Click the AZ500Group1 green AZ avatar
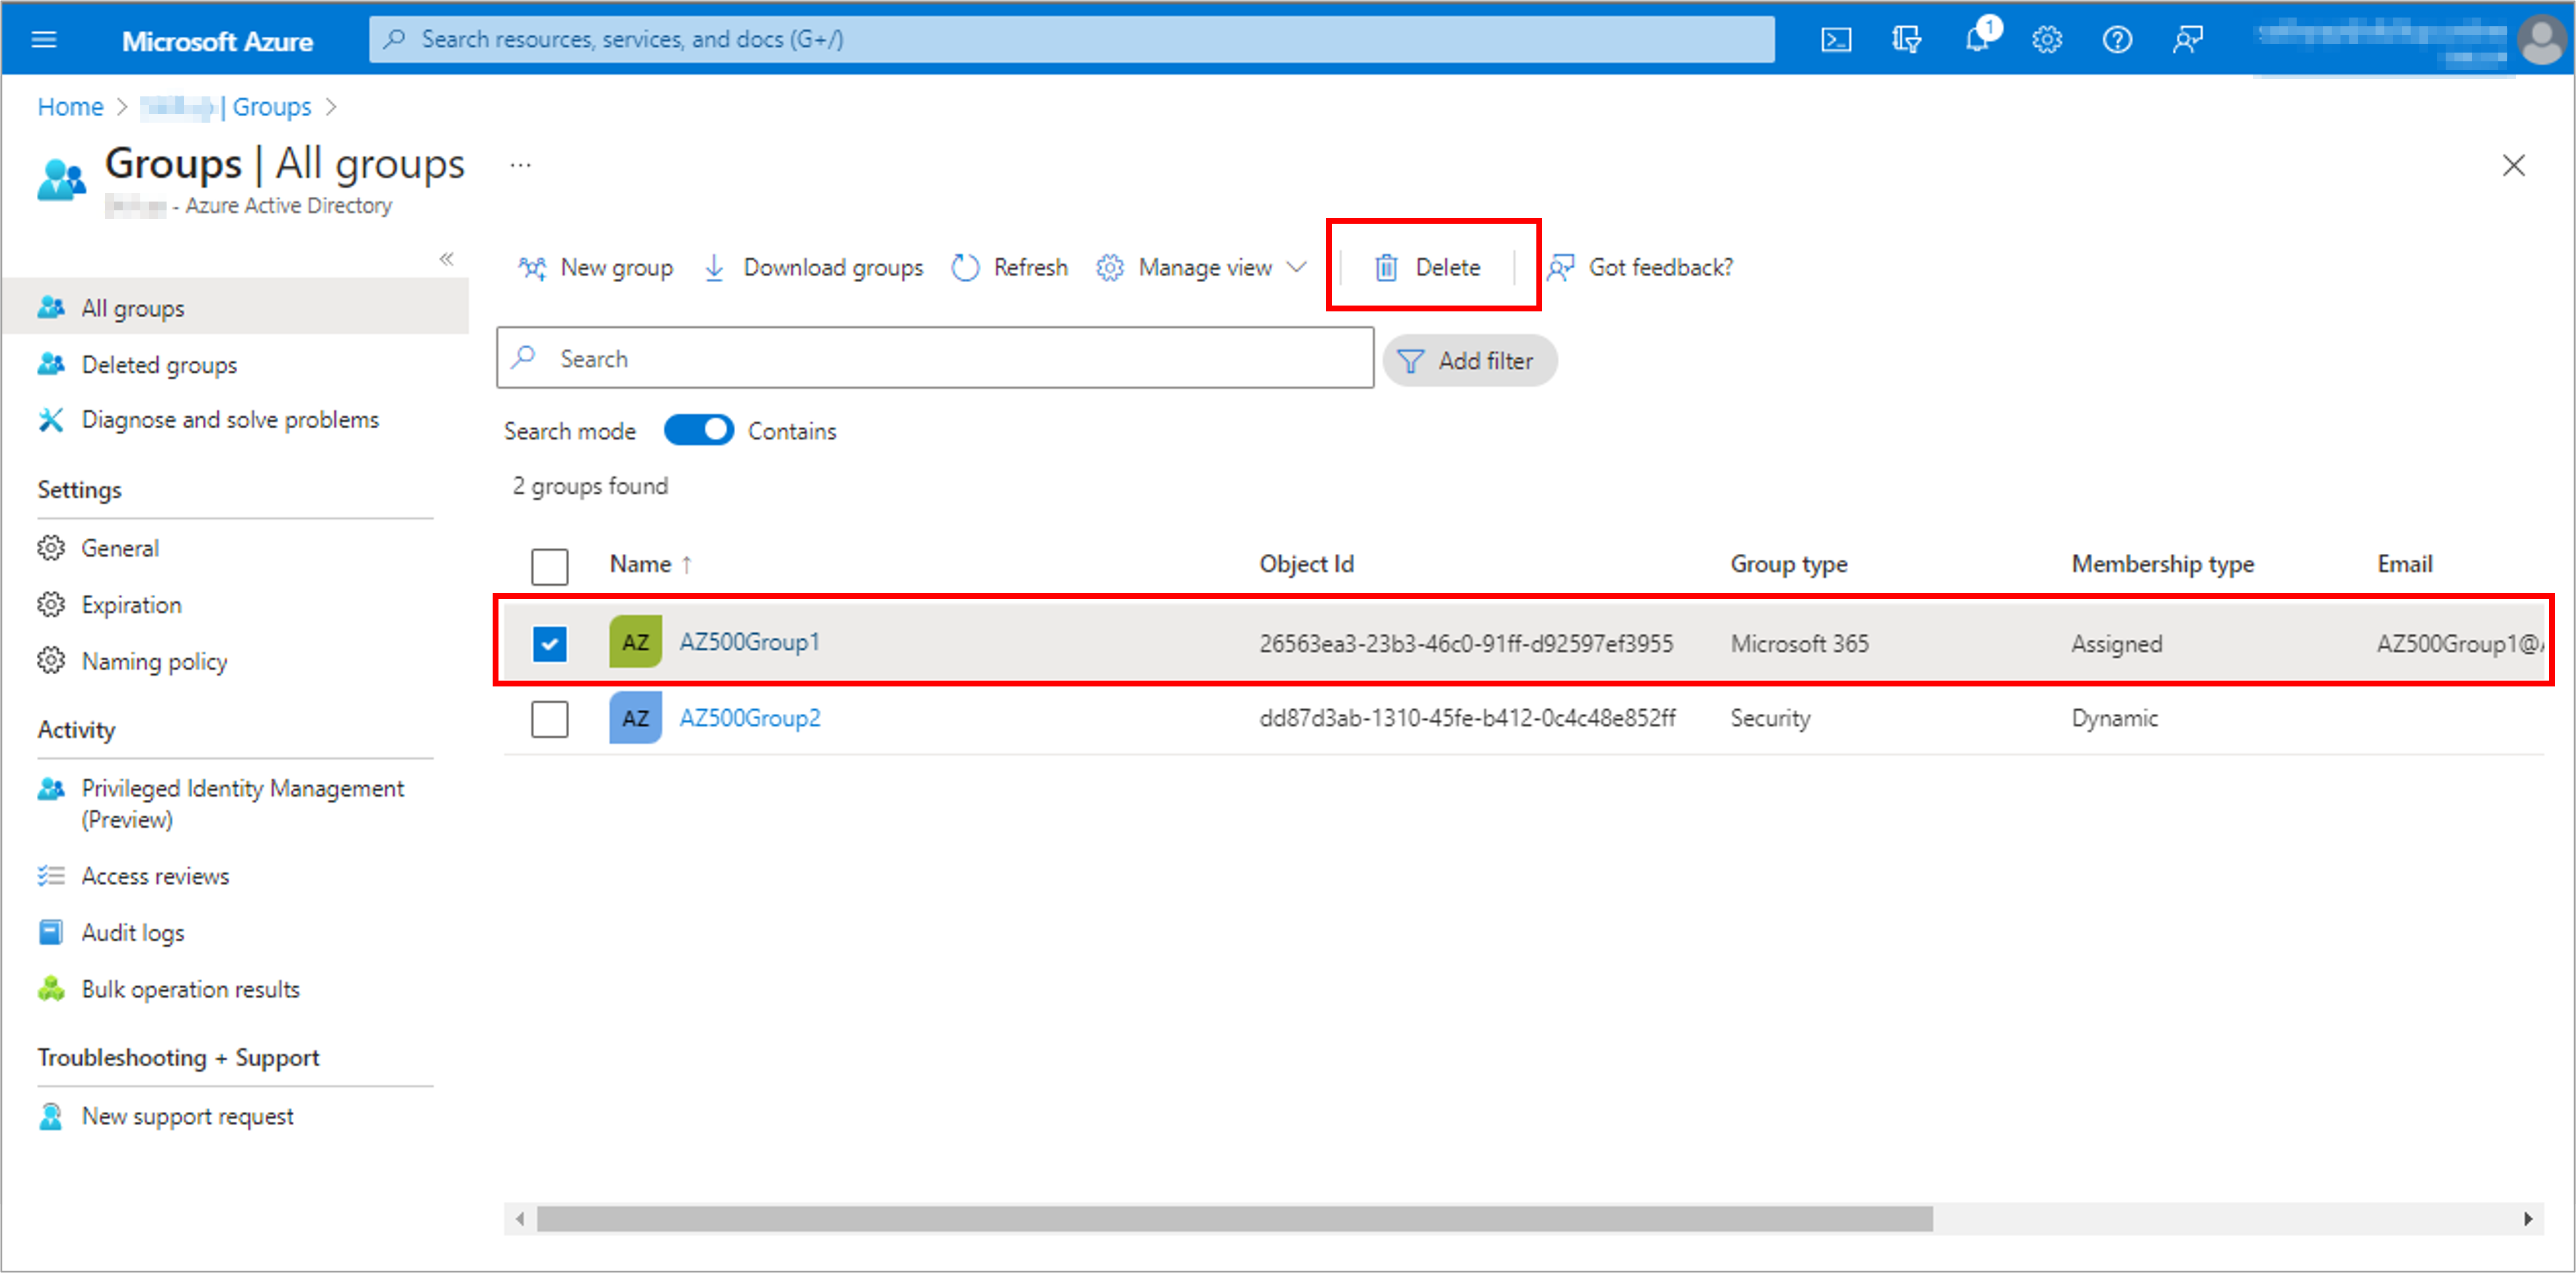This screenshot has width=2576, height=1273. [x=635, y=642]
